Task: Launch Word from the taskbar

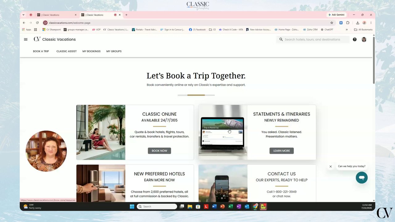Action: click(x=214, y=207)
